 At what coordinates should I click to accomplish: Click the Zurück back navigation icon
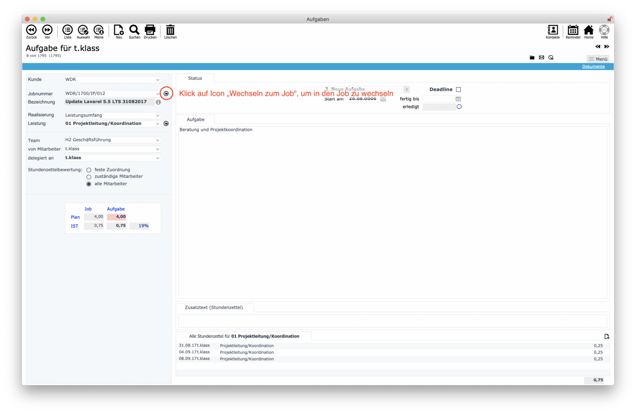pyautogui.click(x=31, y=31)
